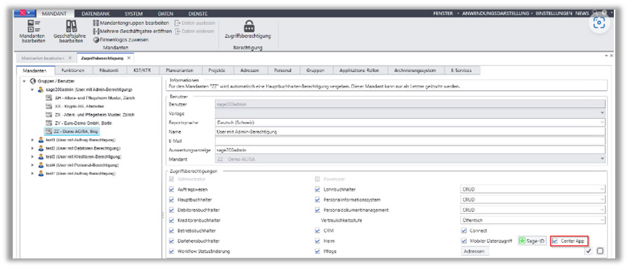Viewport: 628px width, 268px height.
Task: Click into the E-Mail input field
Action: 410,140
